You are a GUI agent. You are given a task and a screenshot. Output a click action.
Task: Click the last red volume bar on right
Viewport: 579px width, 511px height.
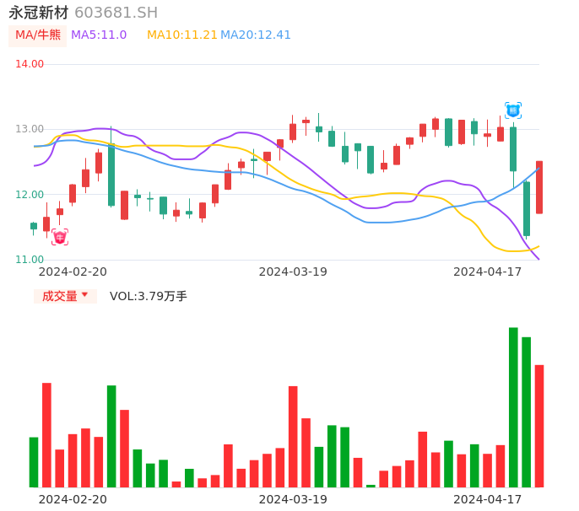click(x=539, y=426)
